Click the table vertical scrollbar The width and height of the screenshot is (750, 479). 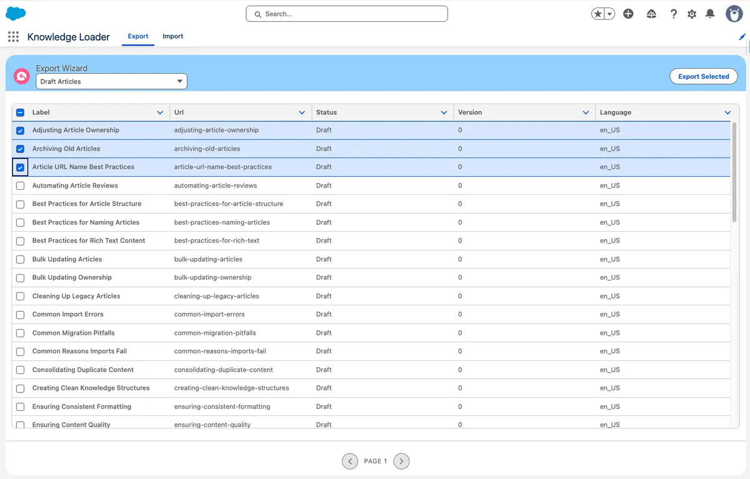pyautogui.click(x=734, y=172)
